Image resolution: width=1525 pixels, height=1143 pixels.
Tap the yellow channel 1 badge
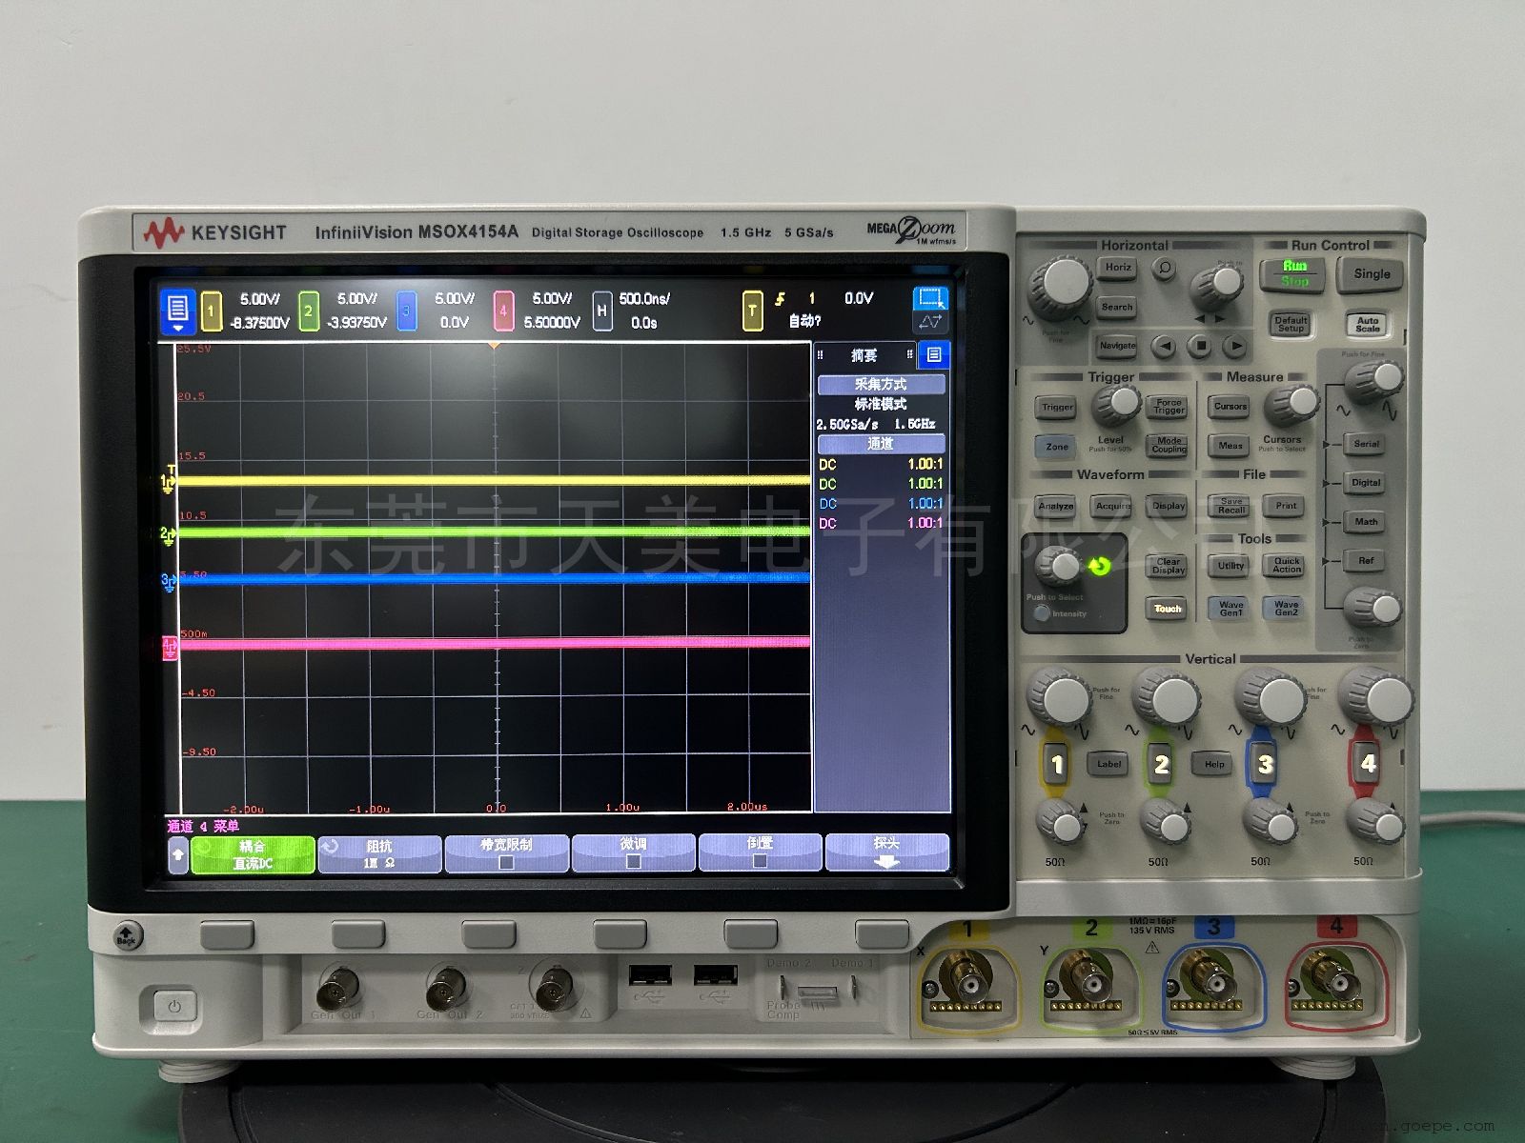(212, 311)
